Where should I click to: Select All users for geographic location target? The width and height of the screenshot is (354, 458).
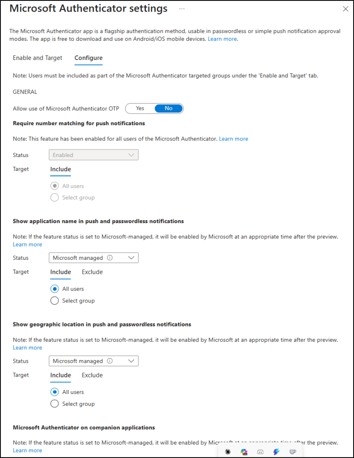pos(55,392)
